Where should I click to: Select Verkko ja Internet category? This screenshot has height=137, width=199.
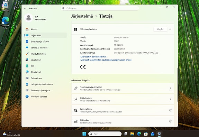tap(45, 48)
